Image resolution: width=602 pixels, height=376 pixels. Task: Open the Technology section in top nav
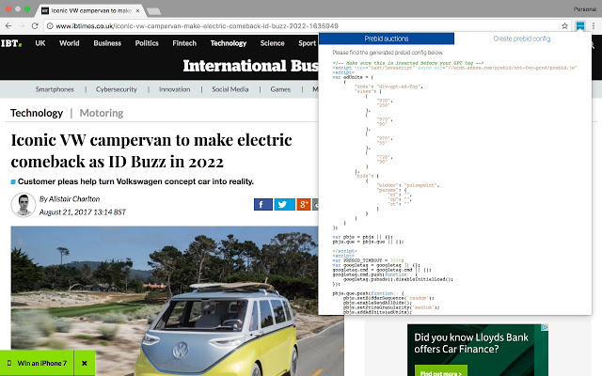228,43
